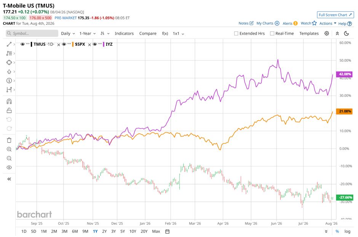The width and height of the screenshot is (358, 237).
Task: Select the 3M range tab
Action: coord(64,231)
